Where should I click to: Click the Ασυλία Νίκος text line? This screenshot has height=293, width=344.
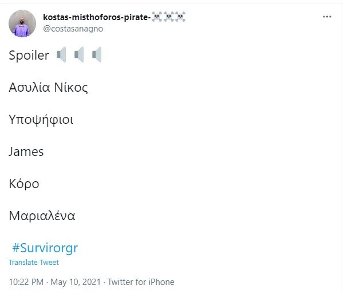[48, 87]
